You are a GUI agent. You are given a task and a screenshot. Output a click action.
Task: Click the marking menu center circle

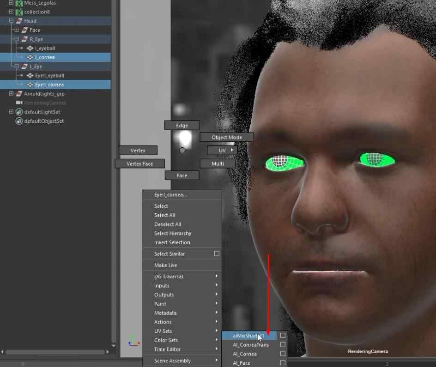182,150
